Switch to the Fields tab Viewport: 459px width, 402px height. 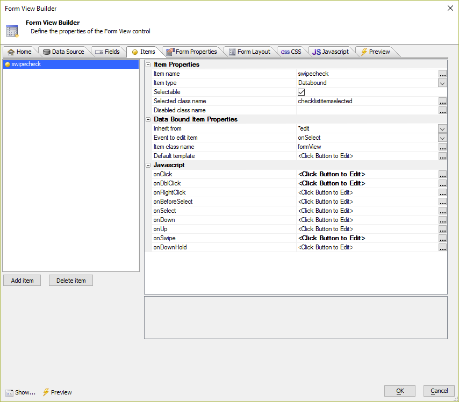pyautogui.click(x=107, y=52)
